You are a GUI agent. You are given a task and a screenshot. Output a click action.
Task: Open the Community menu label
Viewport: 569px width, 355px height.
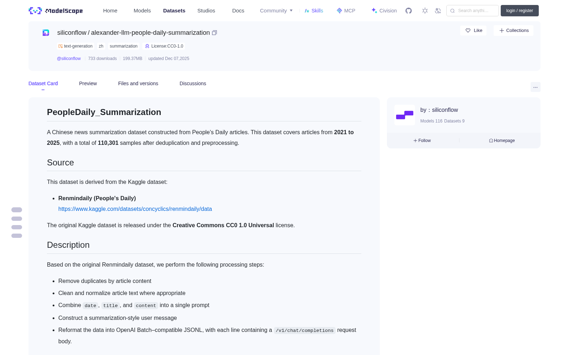click(x=273, y=11)
